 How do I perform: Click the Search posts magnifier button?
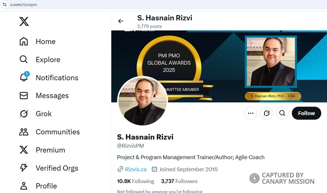pos(282,113)
